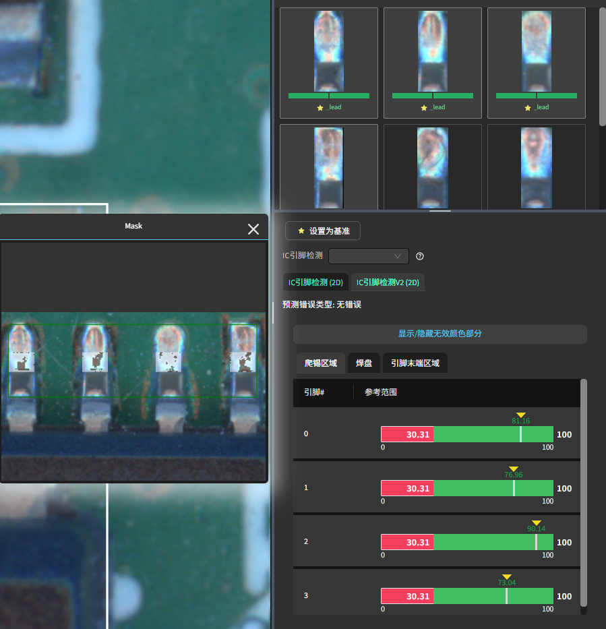Viewport: 606px width, 629px height.
Task: Click the star icon under top-right lead thumbnail
Action: point(528,108)
